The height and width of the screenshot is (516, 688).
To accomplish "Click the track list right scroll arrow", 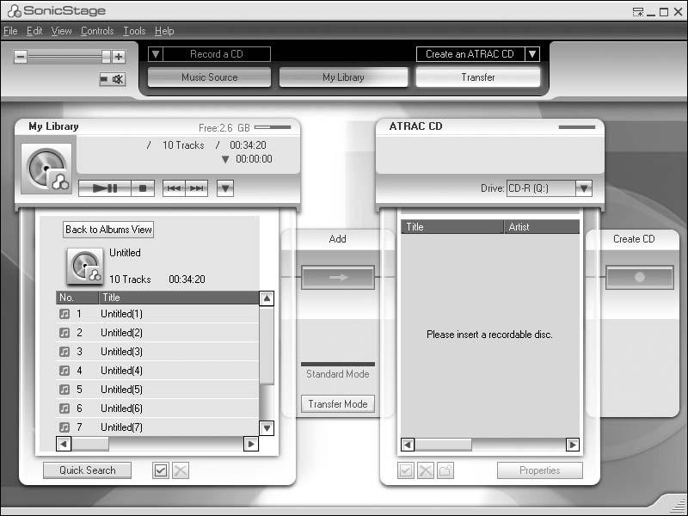I will coord(251,444).
